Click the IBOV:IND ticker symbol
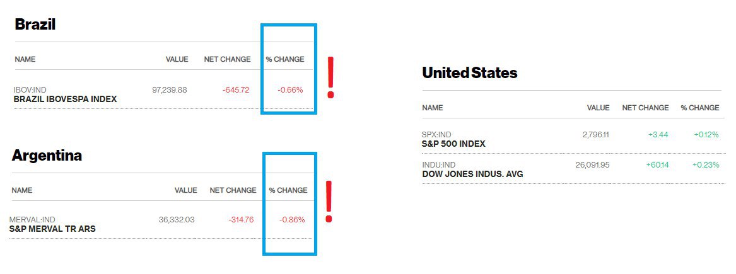Screen dimensions: 736x274 (30, 90)
